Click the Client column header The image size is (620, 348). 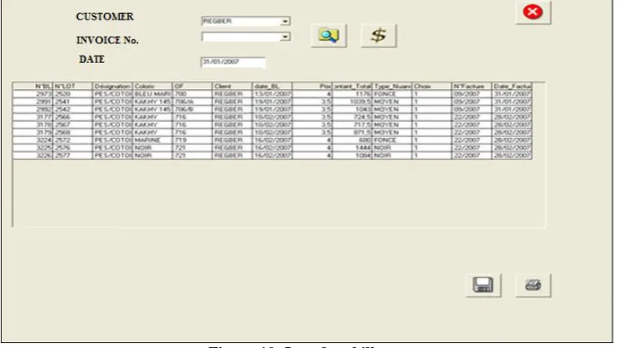point(233,87)
